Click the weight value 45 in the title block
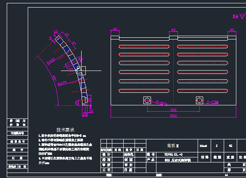Screen dimensions: 246x178 [x=230, y=146]
